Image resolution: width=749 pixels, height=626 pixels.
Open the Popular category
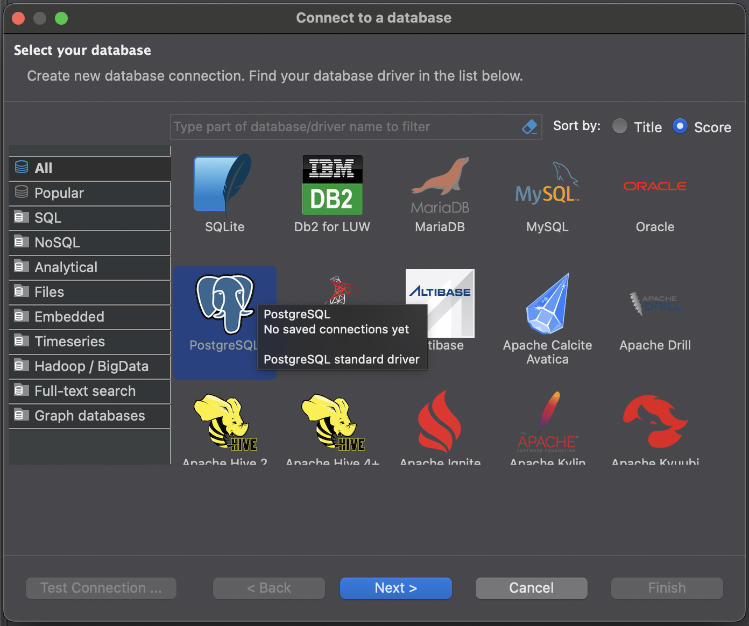90,193
